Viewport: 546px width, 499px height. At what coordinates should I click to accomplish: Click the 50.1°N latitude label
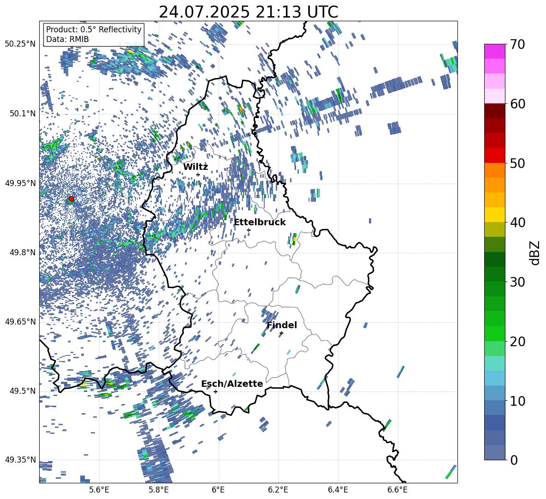(22, 114)
